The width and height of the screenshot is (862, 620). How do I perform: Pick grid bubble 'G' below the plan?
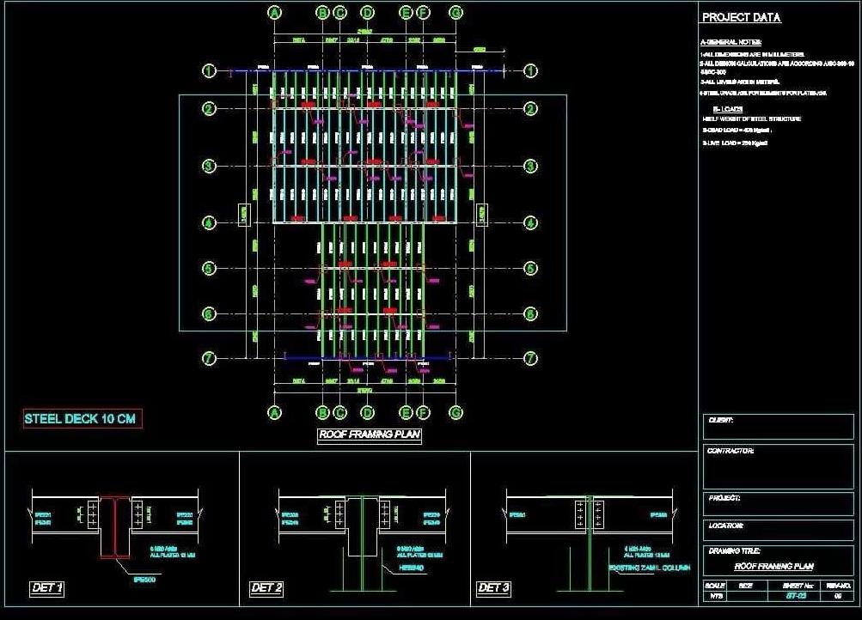[455, 412]
